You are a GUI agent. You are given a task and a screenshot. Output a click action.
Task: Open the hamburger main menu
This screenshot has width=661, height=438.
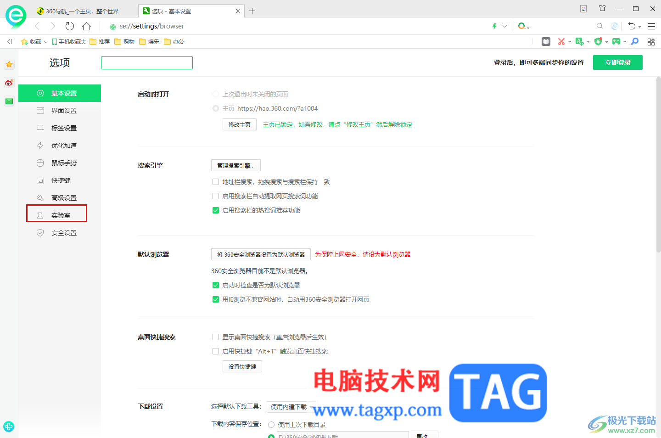coord(651,26)
